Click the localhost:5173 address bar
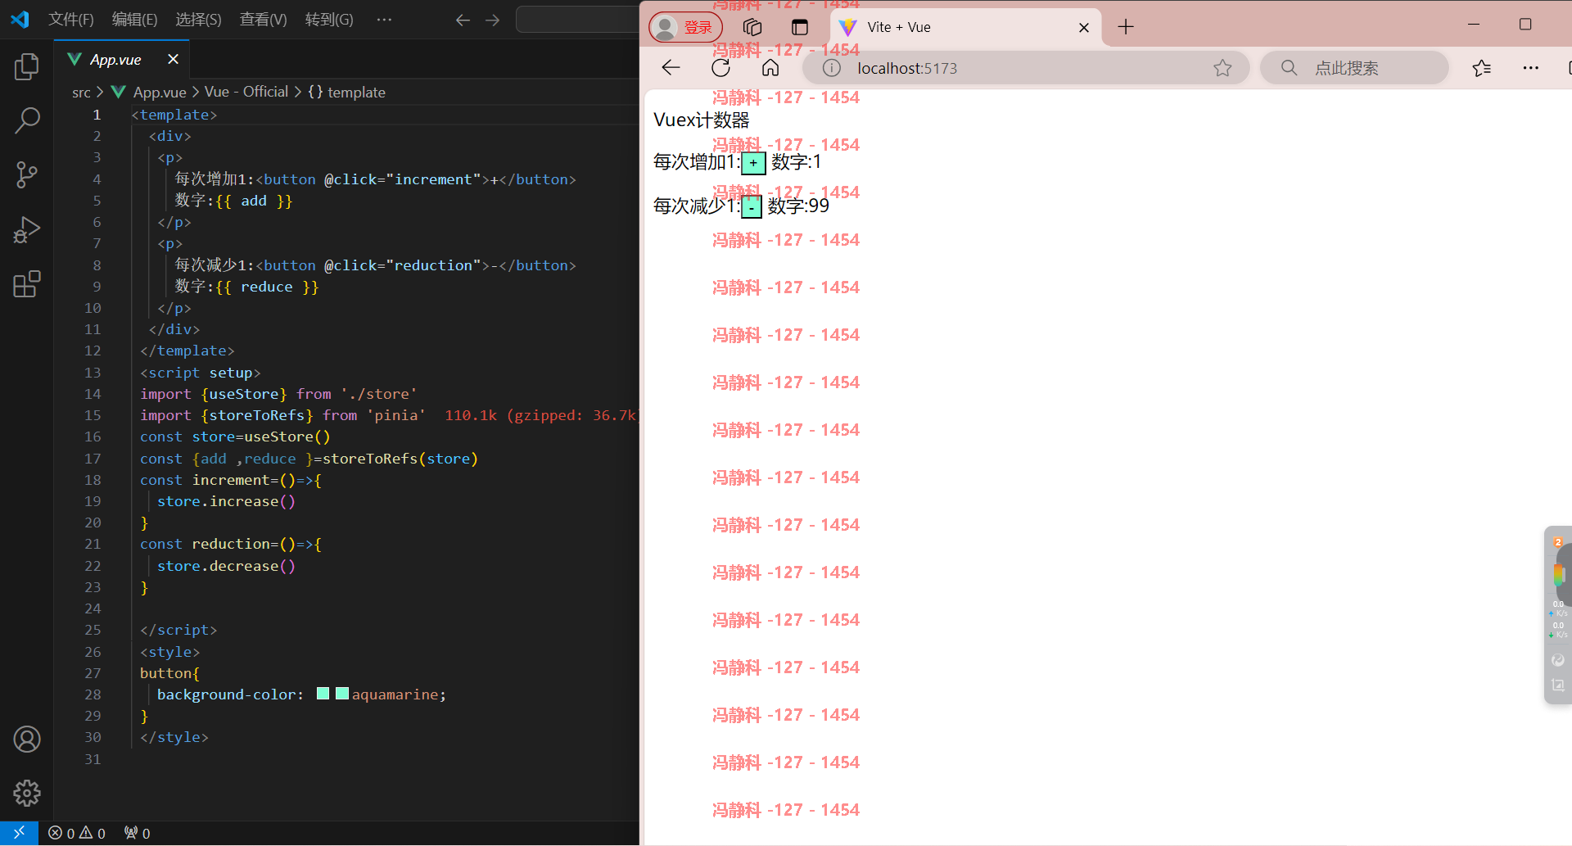The image size is (1572, 846). (x=1026, y=68)
